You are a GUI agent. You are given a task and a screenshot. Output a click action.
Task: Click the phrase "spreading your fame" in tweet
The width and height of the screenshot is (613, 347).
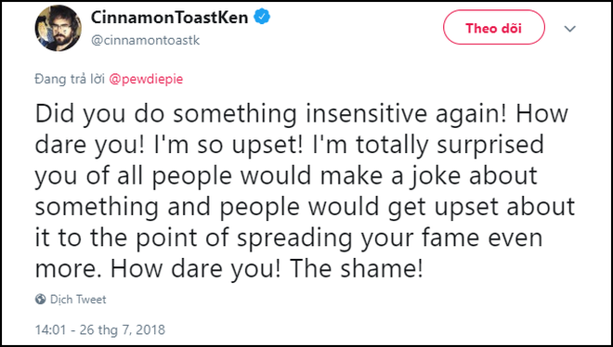[356, 238]
